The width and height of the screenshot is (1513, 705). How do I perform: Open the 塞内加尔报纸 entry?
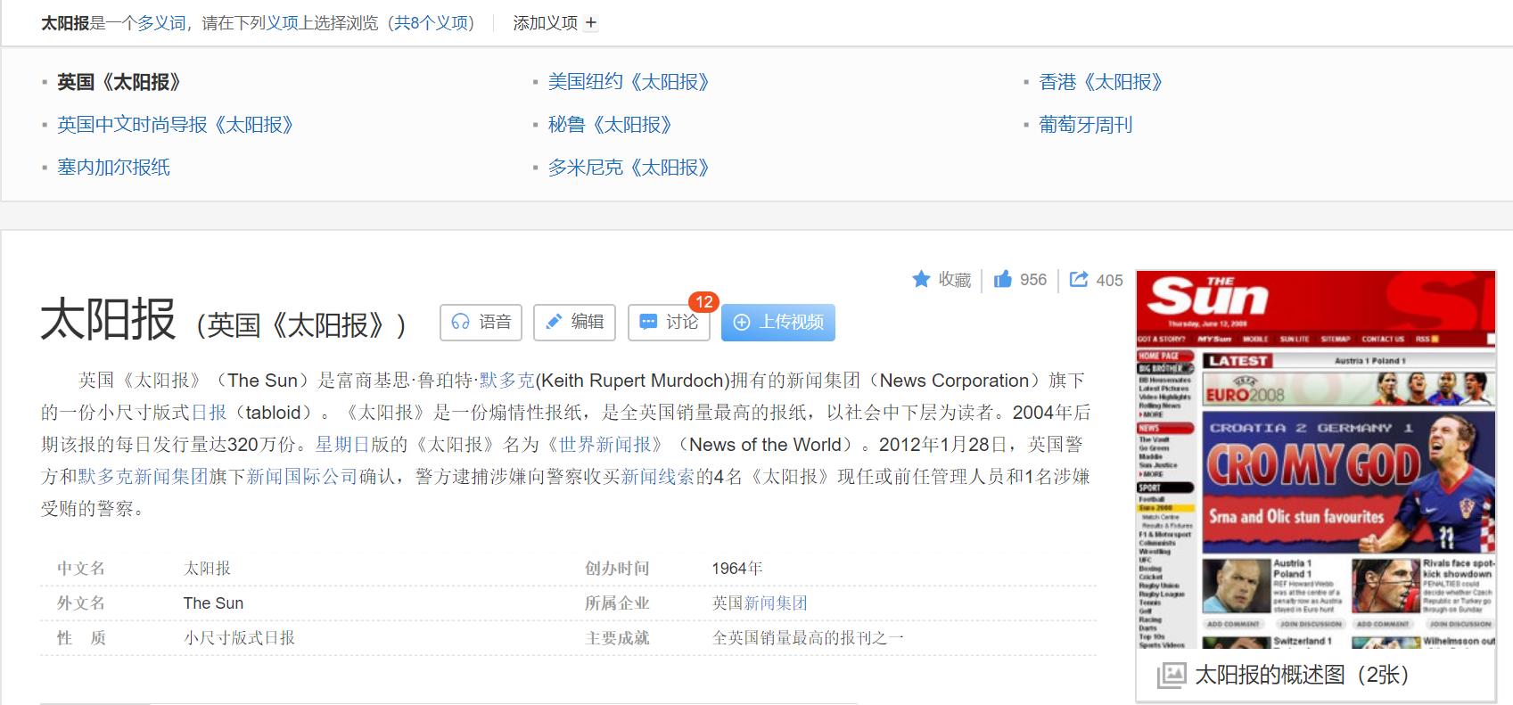click(113, 167)
